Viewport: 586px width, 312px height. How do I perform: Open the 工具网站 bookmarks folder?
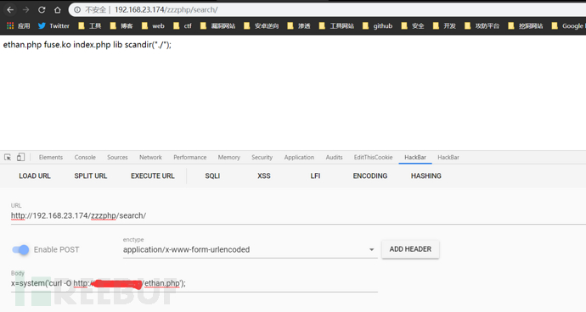coord(336,25)
